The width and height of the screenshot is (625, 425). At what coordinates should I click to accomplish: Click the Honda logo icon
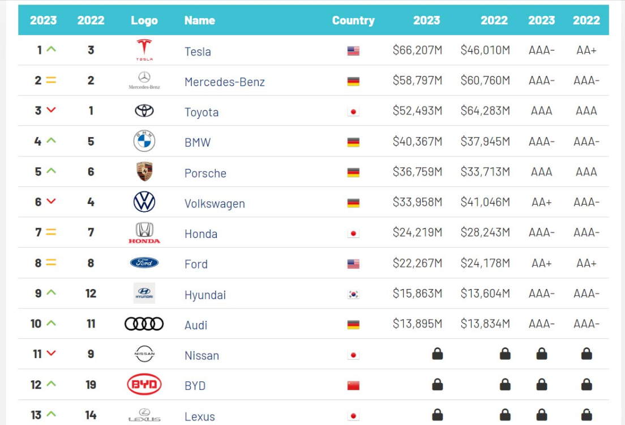coord(144,233)
